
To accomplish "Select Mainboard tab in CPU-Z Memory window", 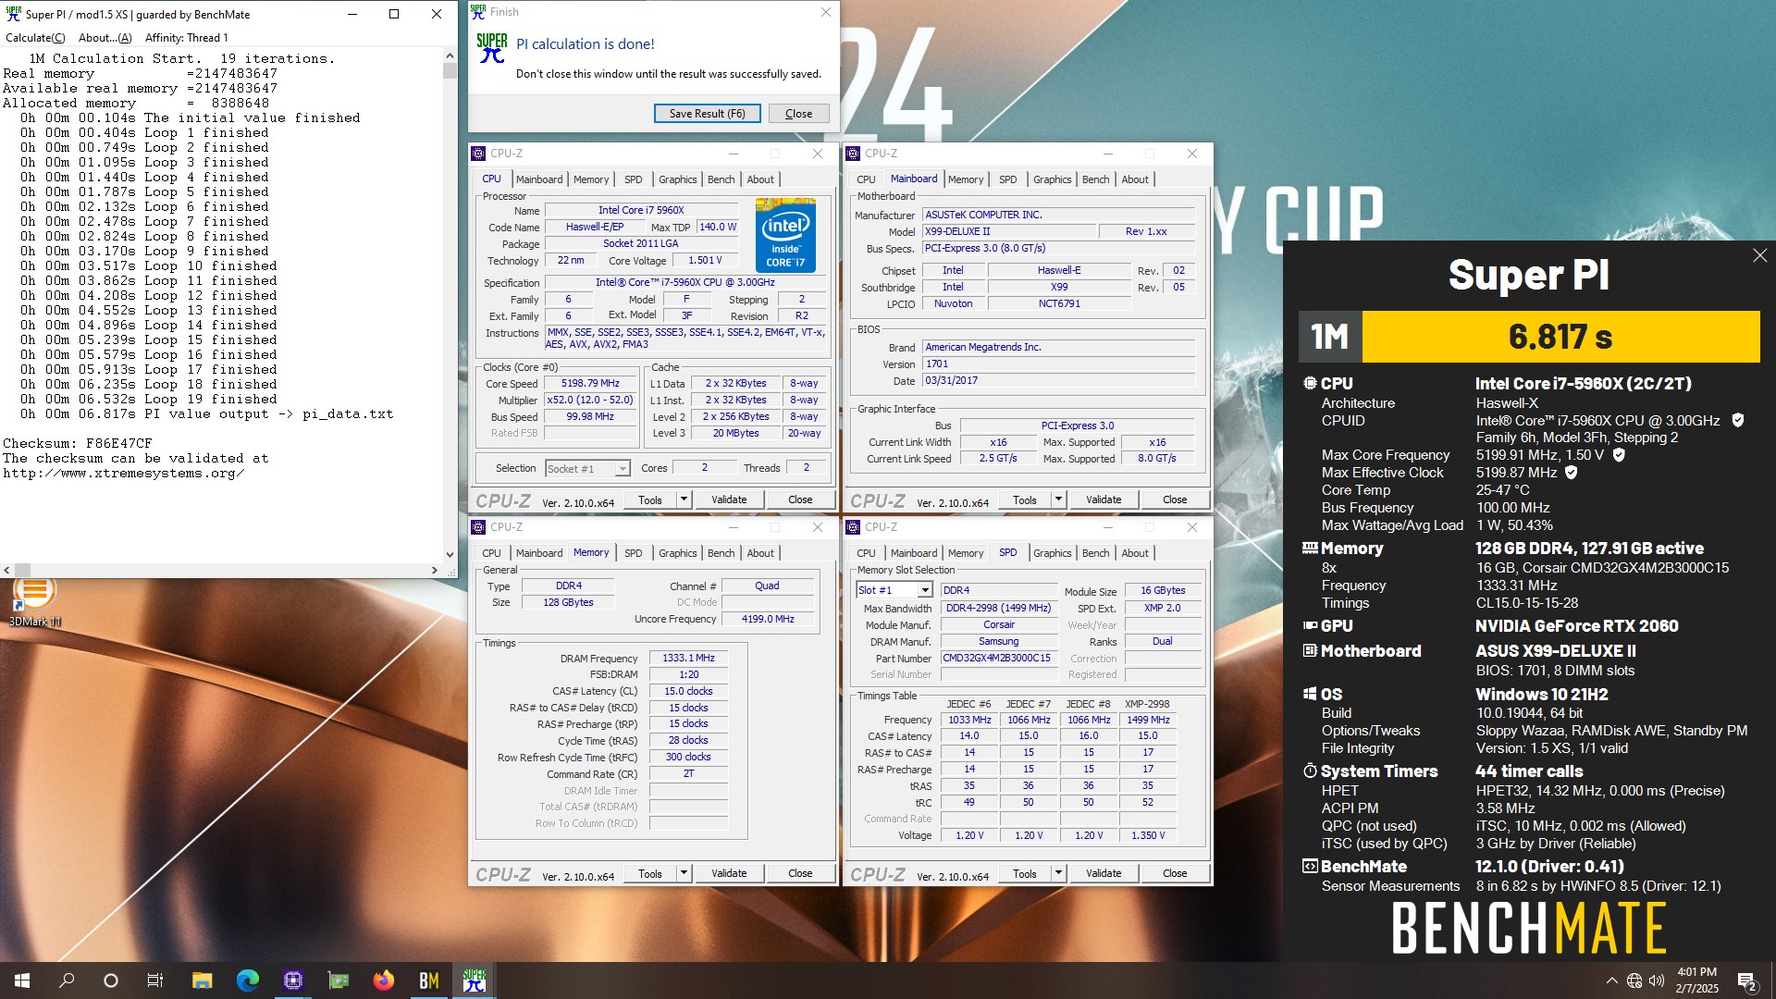I will pos(539,553).
